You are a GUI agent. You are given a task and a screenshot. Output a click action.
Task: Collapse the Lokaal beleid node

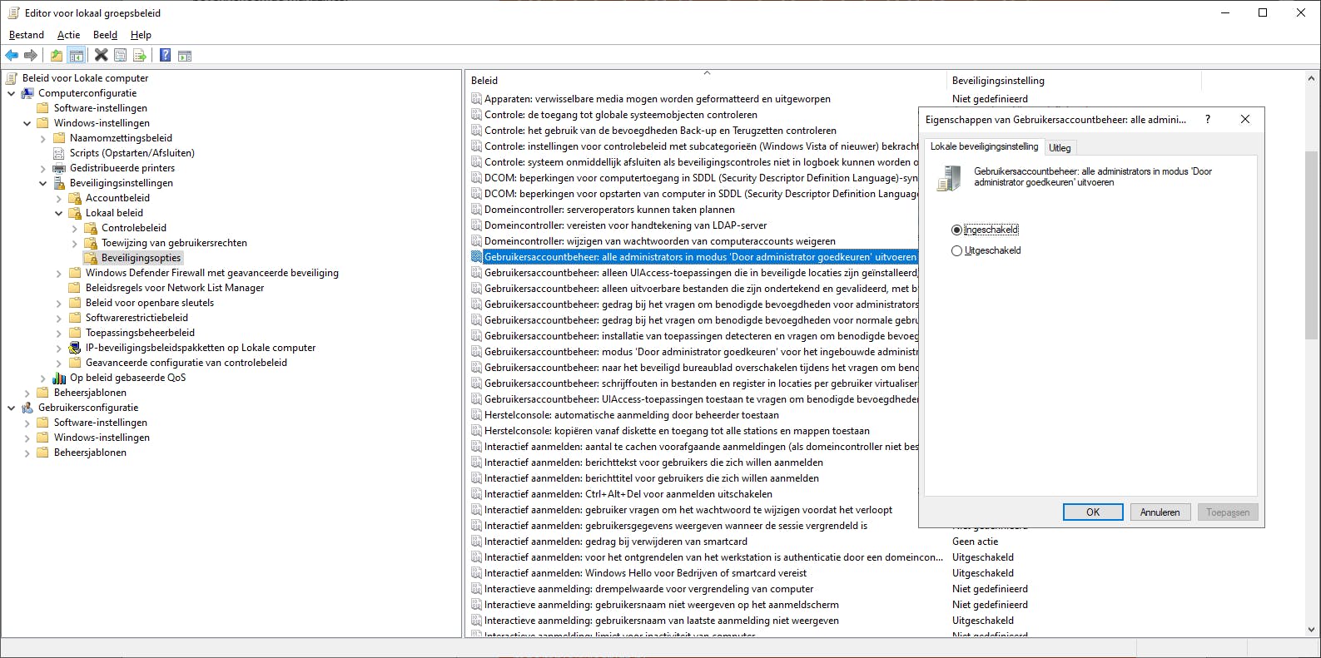59,213
